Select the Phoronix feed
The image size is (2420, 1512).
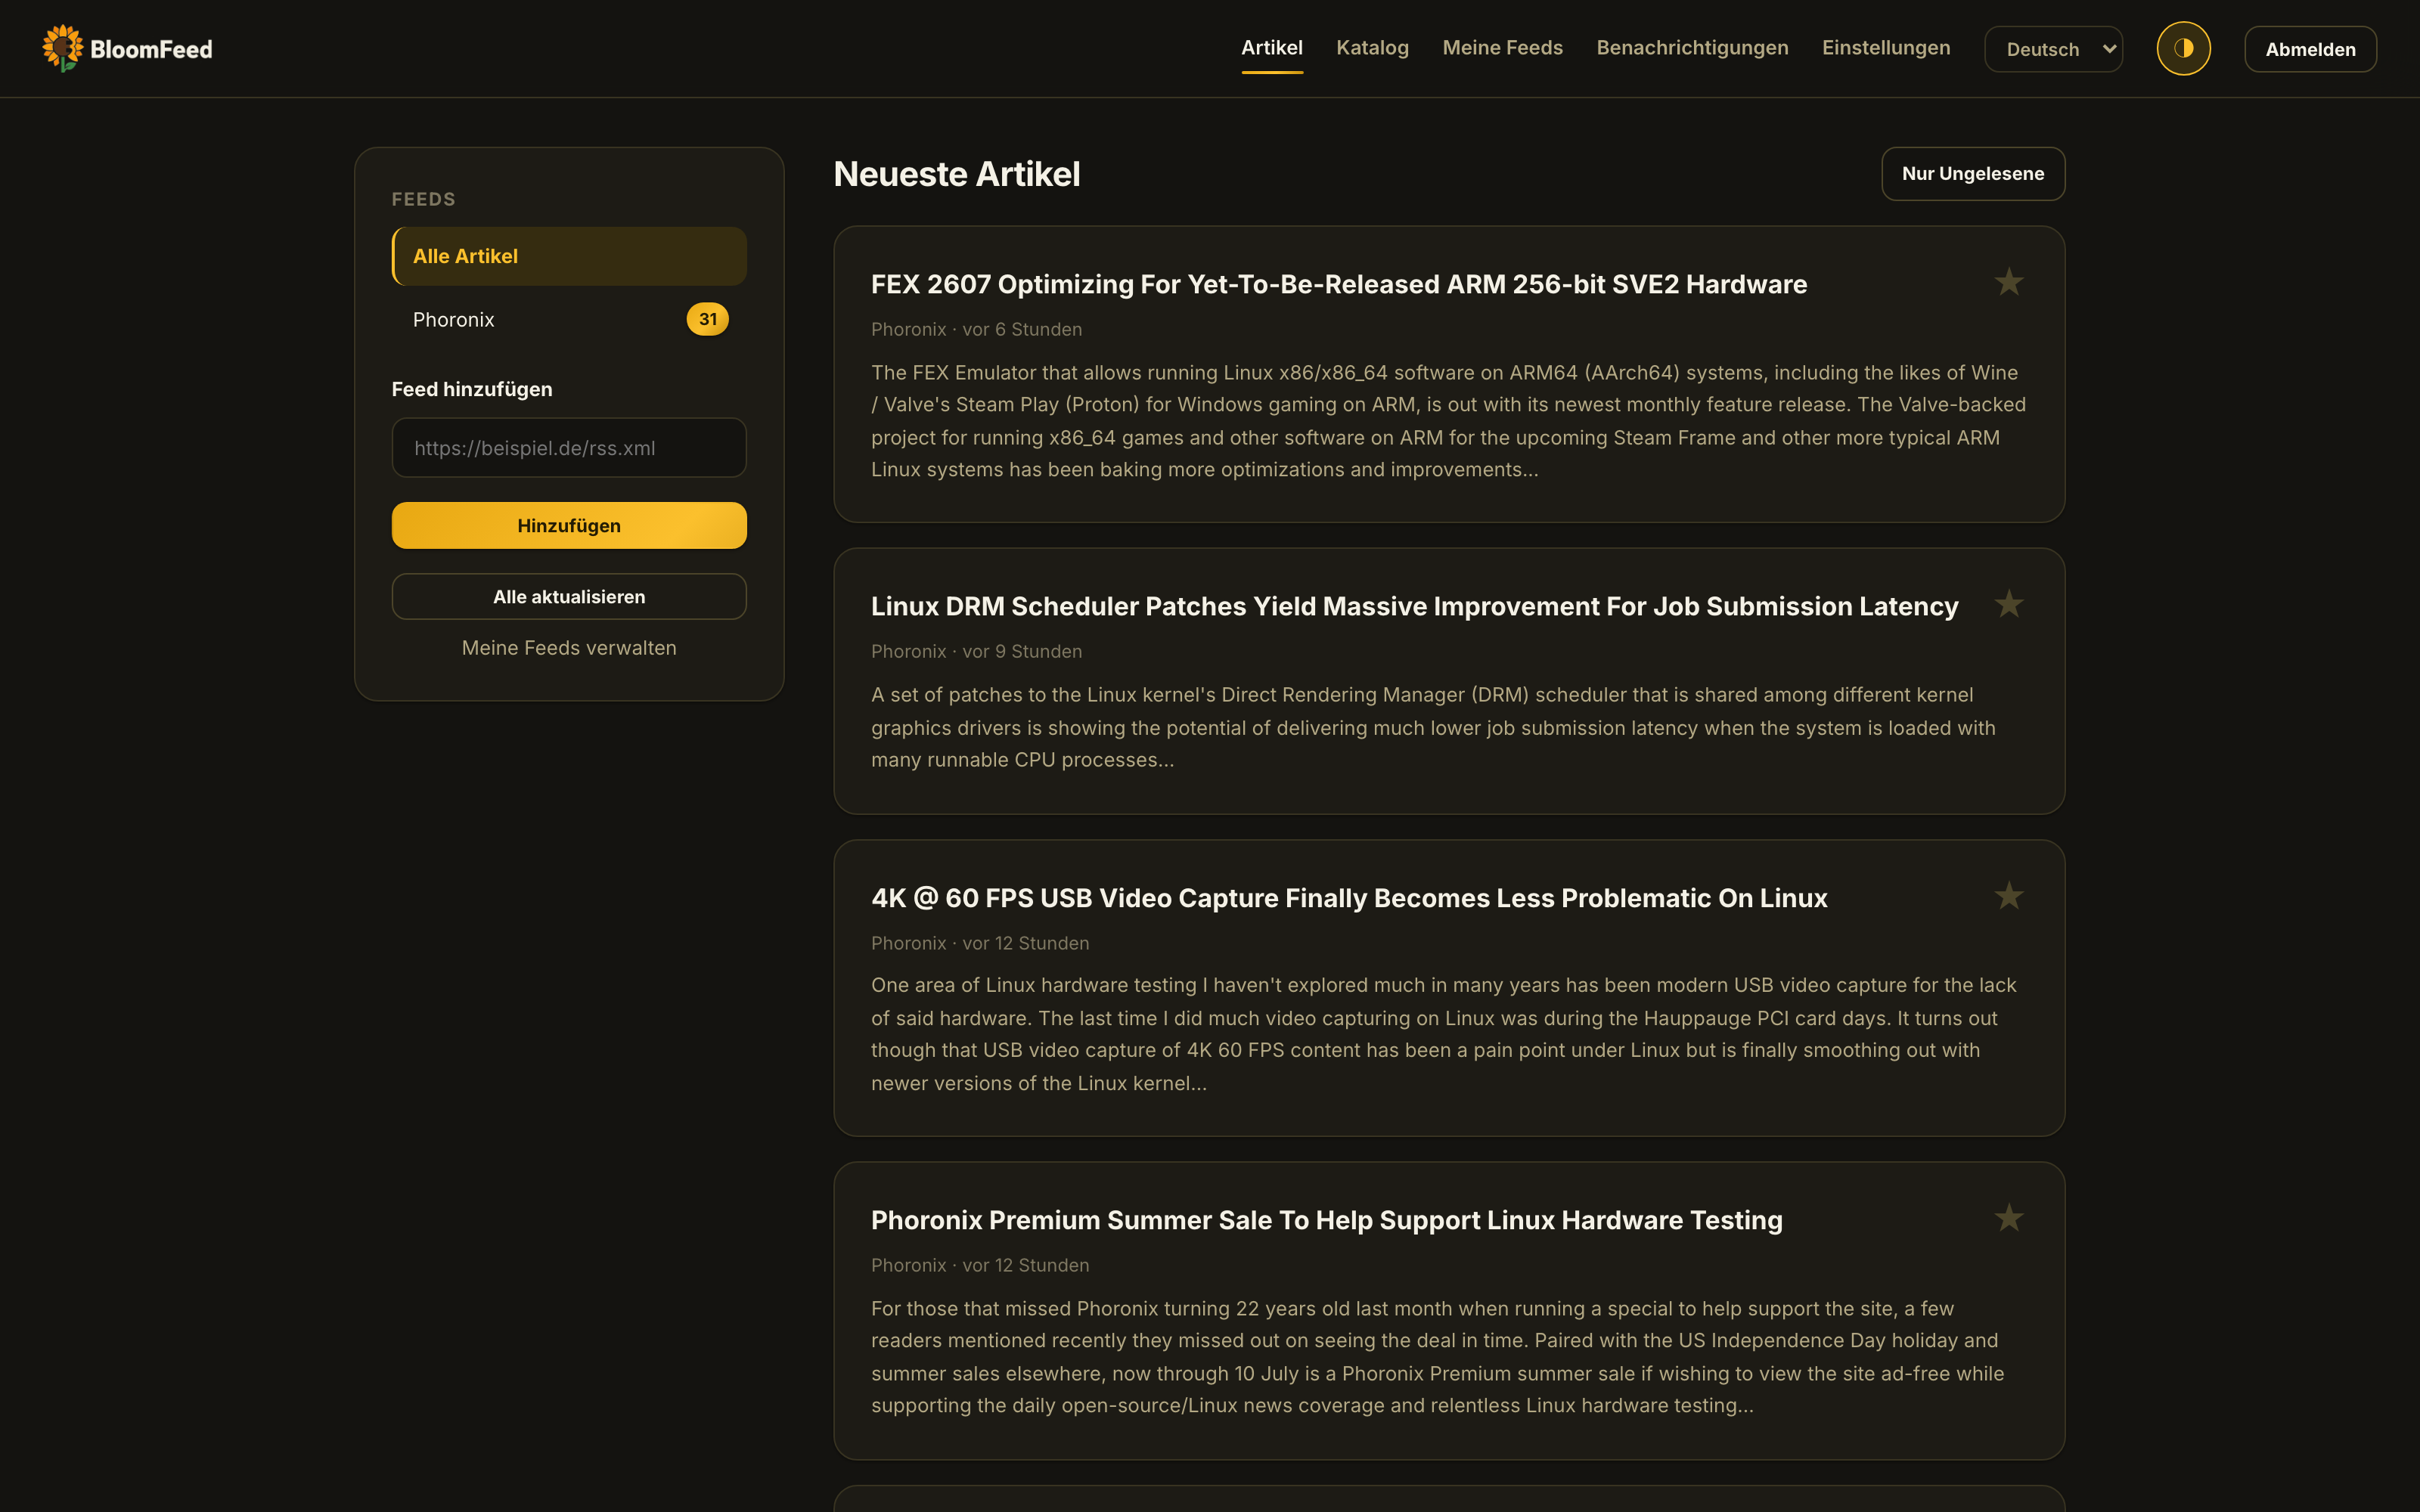569,320
